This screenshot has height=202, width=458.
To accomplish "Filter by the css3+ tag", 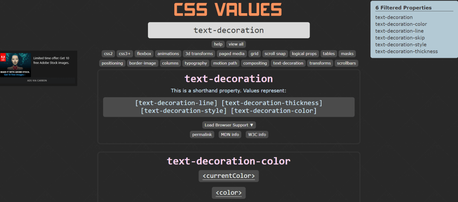I will click(x=125, y=53).
